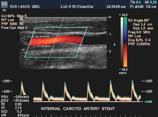Click the Fr #146 frame counter
This screenshot has width=158, height=117.
tap(137, 7)
